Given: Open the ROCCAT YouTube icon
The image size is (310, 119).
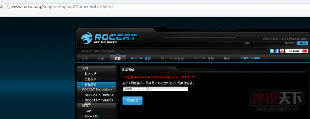Looking at the screenshot, I should click(282, 51).
